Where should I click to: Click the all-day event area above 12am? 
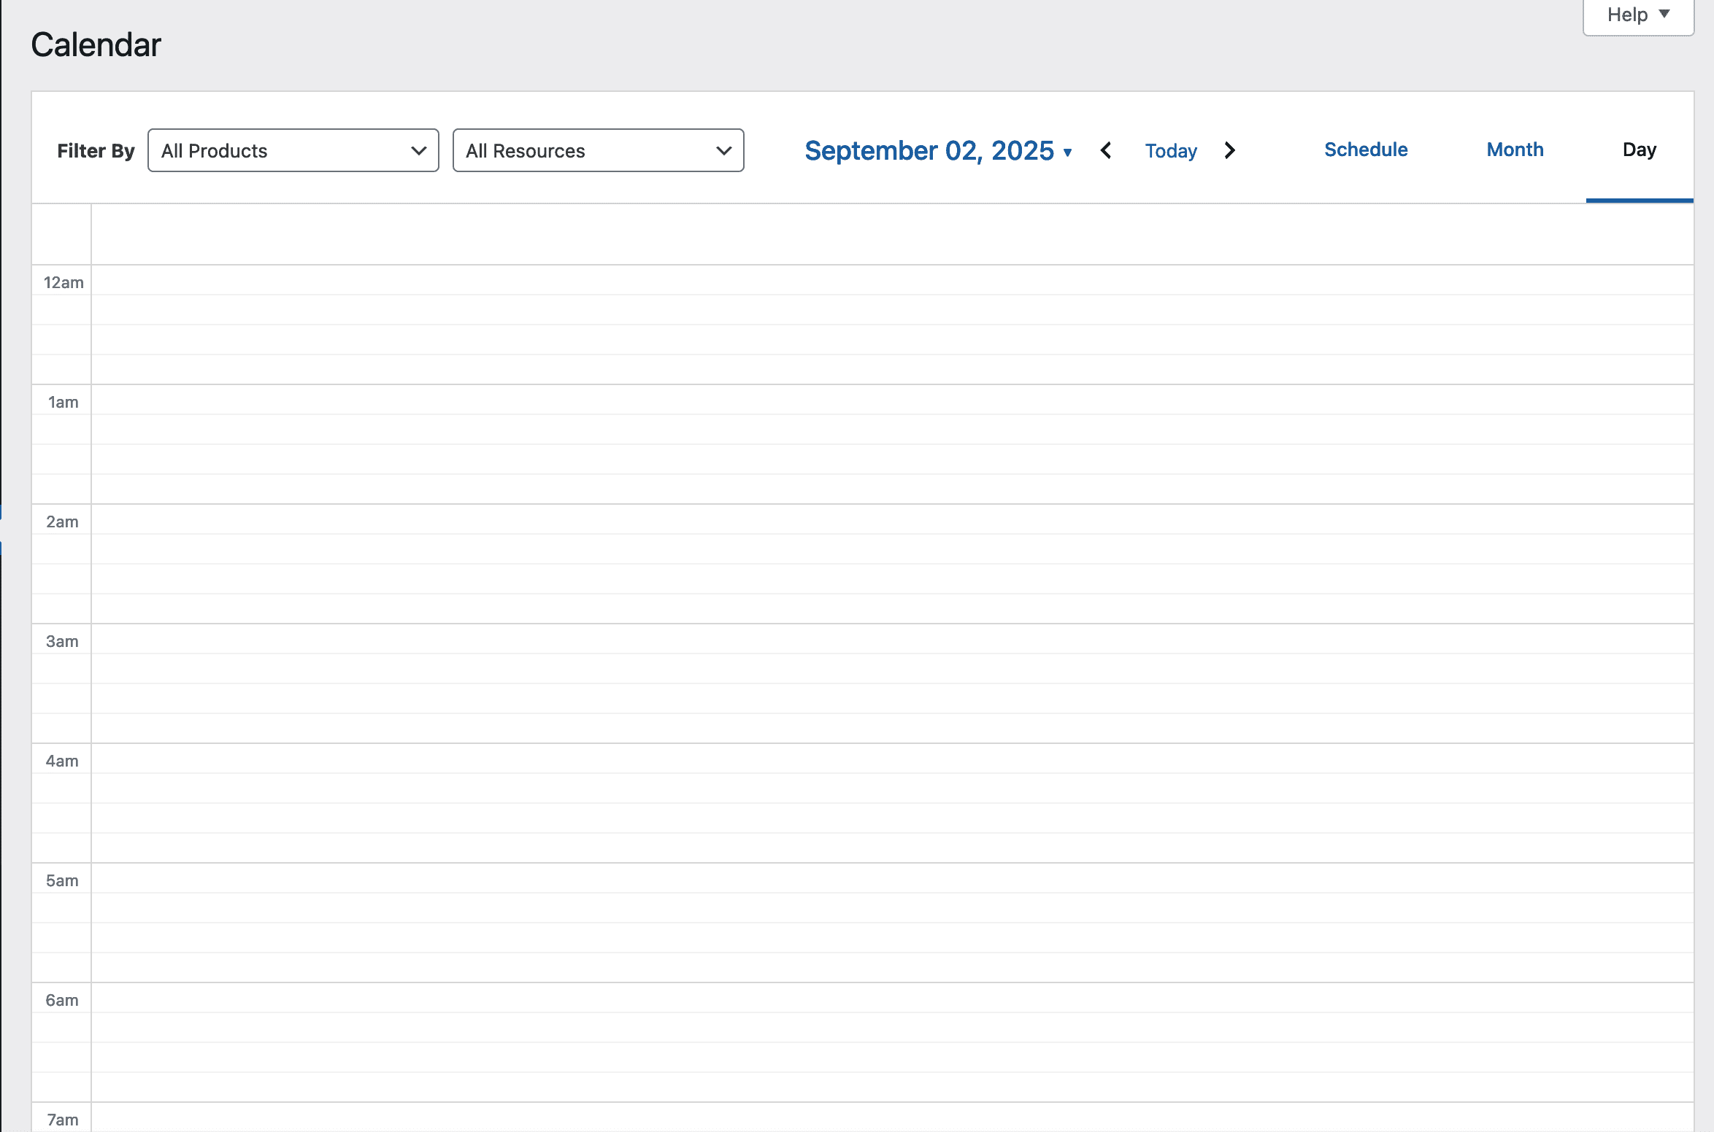coord(876,233)
